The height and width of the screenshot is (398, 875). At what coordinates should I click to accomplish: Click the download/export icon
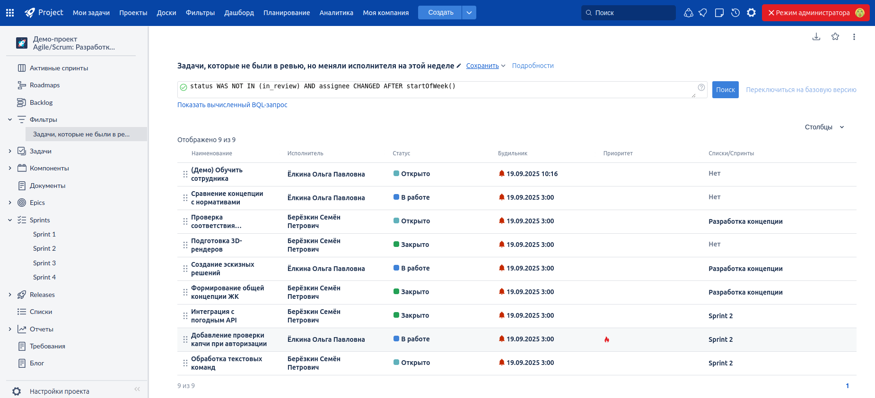(x=816, y=37)
